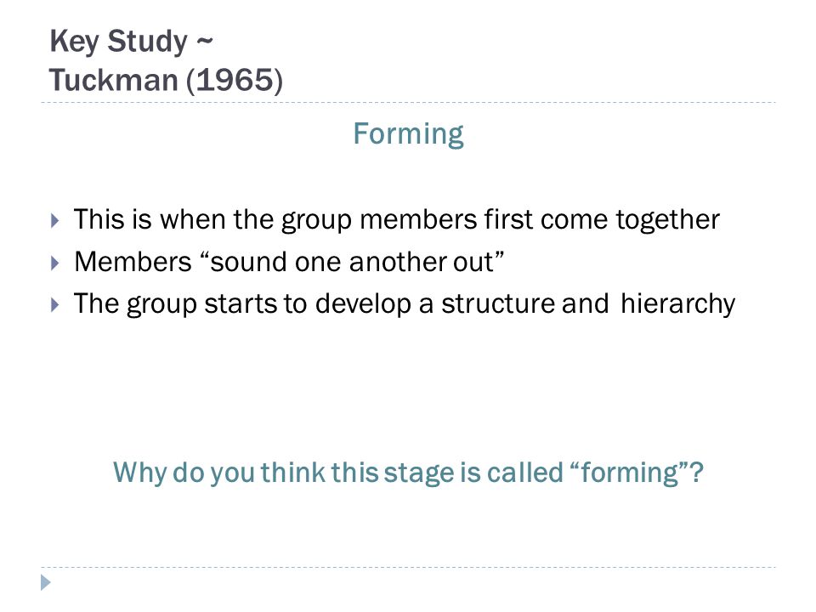Click the first bullet arrow beside 'This is when'
Viewport: 816px width, 612px height.
point(55,221)
